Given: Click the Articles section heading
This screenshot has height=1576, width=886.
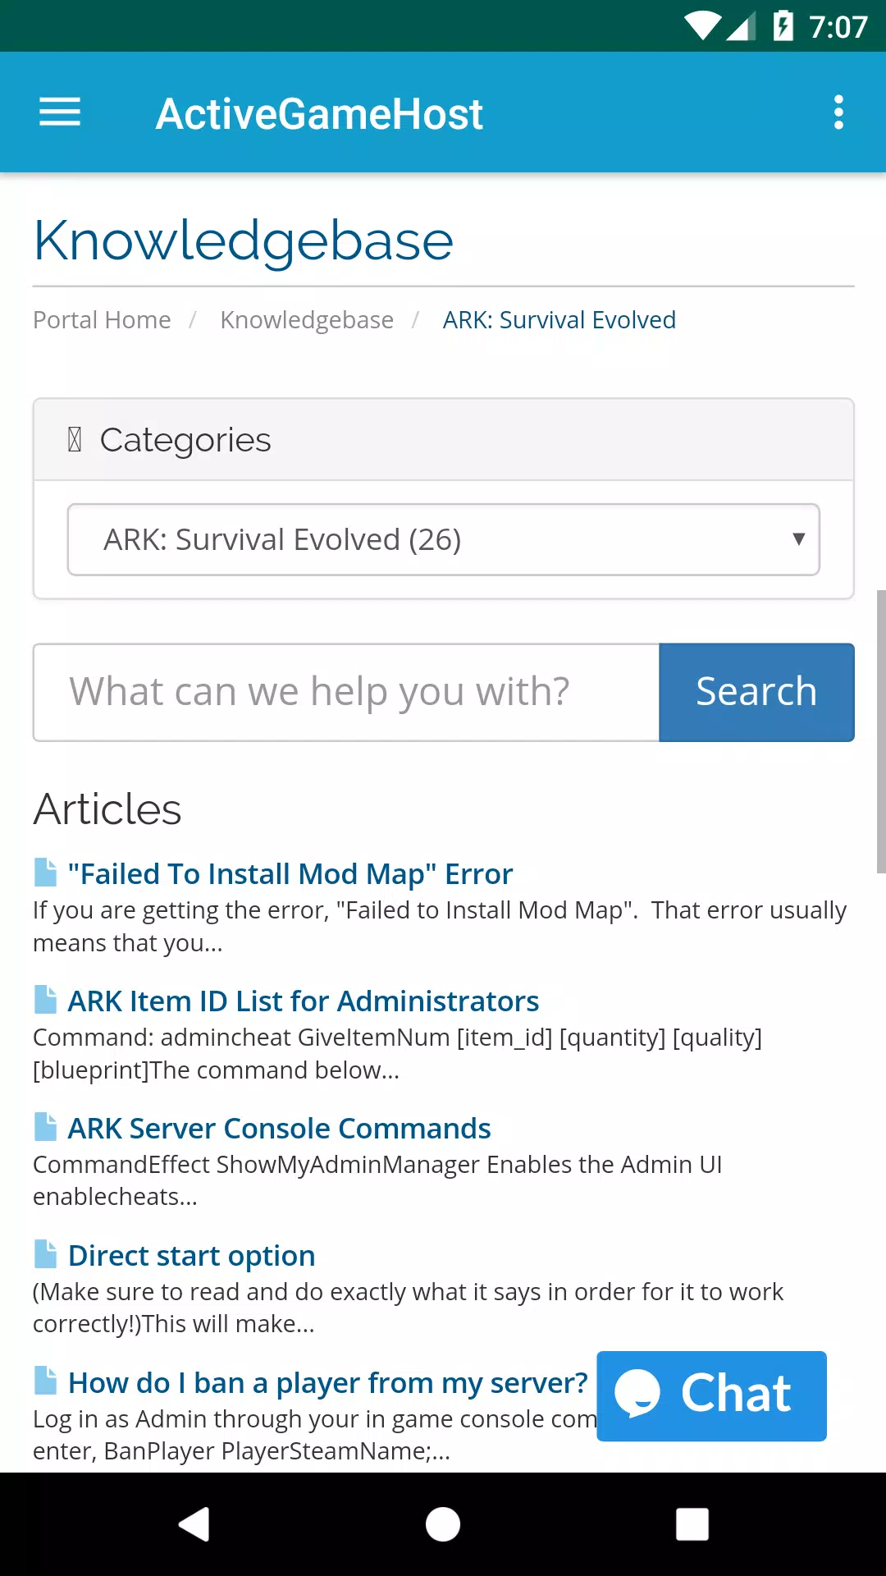Looking at the screenshot, I should (107, 809).
